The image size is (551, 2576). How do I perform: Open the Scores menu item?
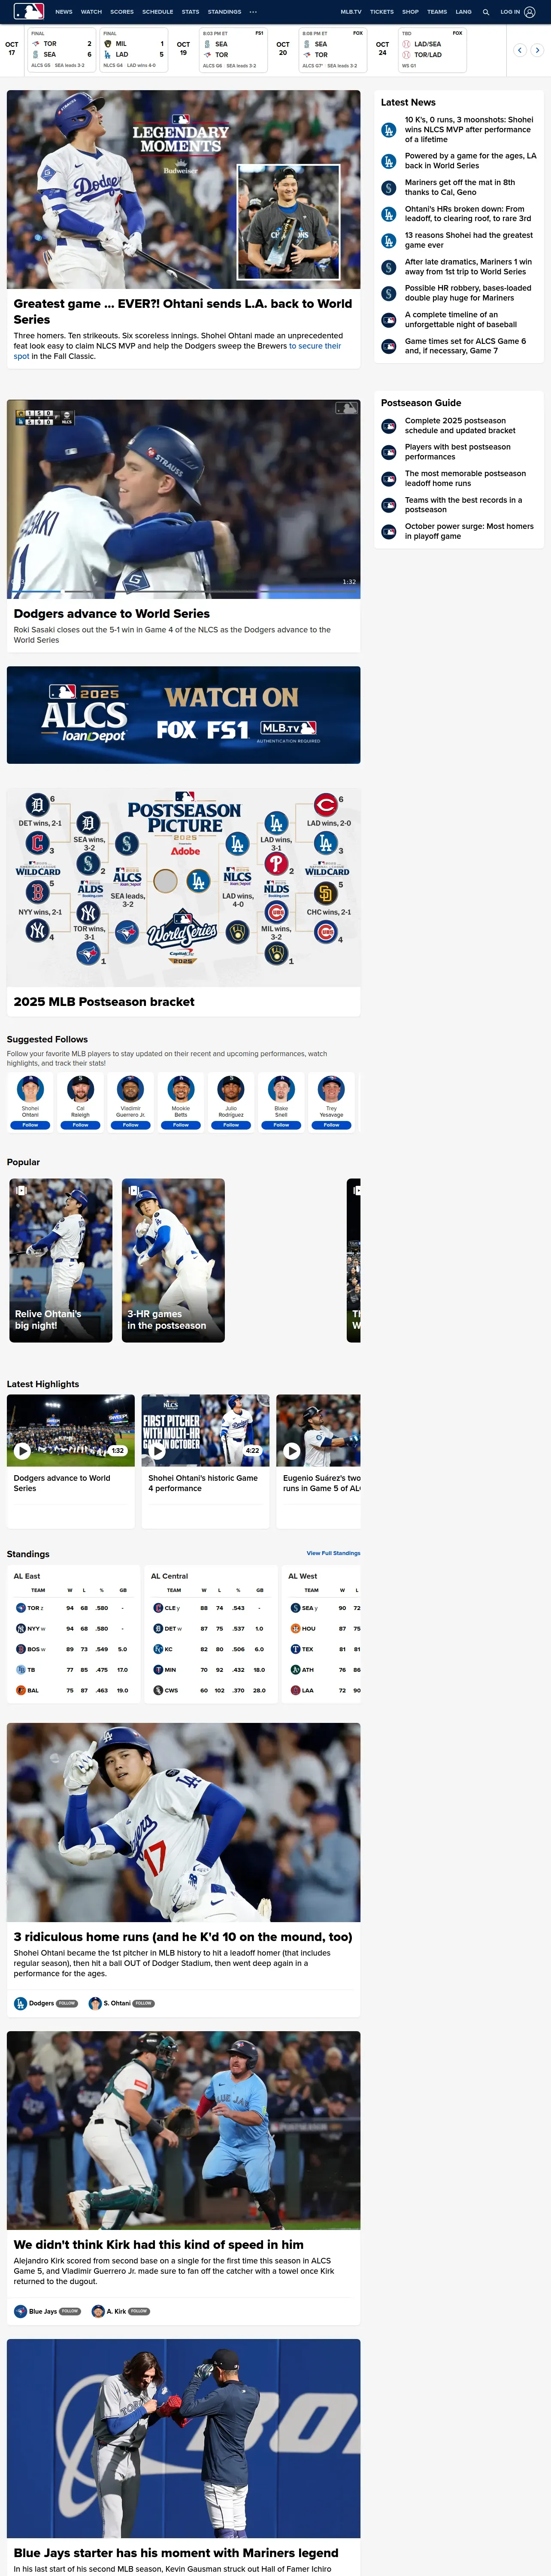122,12
